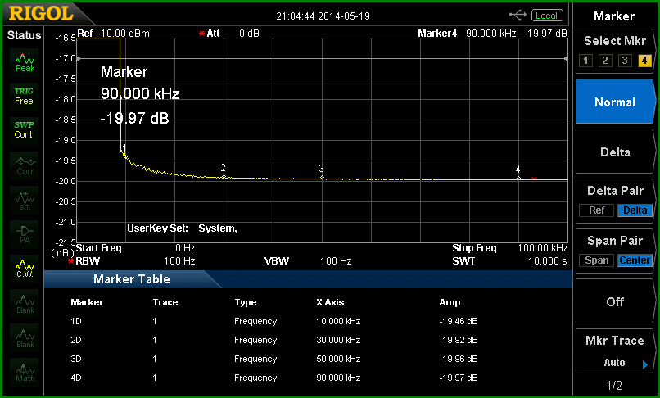Click the Marker4 90.000 kHz readout
Image resolution: width=660 pixels, height=398 pixels.
tap(492, 34)
